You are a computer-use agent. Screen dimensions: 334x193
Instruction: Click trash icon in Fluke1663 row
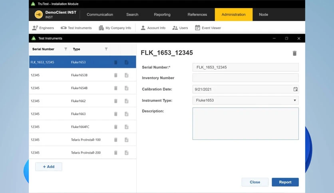(x=116, y=114)
